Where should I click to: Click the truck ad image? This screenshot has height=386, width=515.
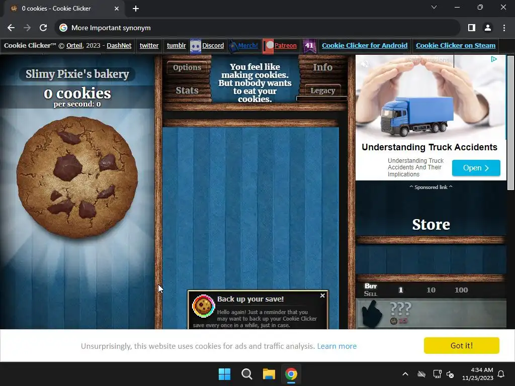(431, 97)
